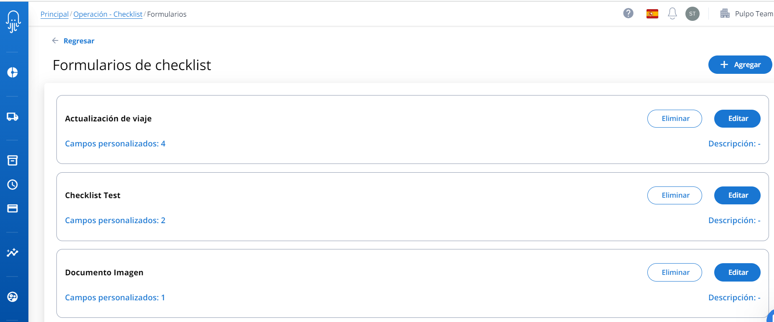This screenshot has width=774, height=322.
Task: Open the credit card payments sidebar icon
Action: (13, 209)
